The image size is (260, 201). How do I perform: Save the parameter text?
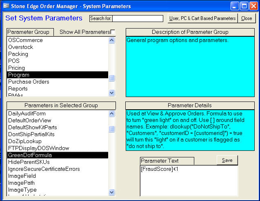[227, 160]
